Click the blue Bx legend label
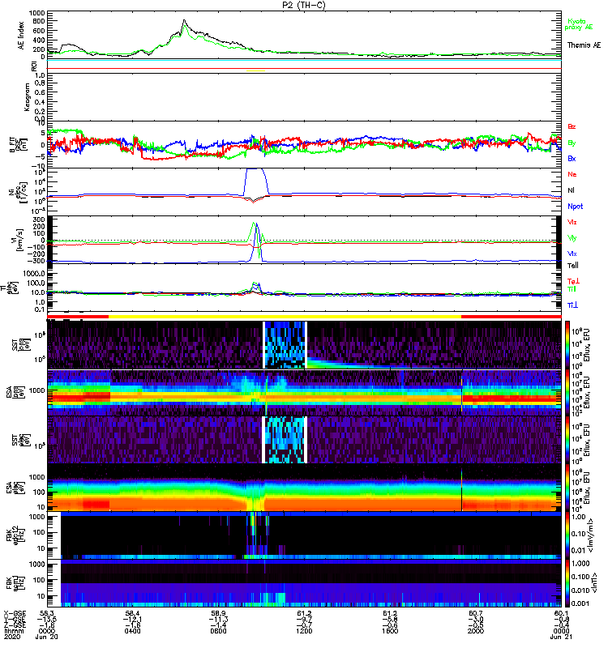Image resolution: width=608 pixels, height=648 pixels. click(x=572, y=159)
